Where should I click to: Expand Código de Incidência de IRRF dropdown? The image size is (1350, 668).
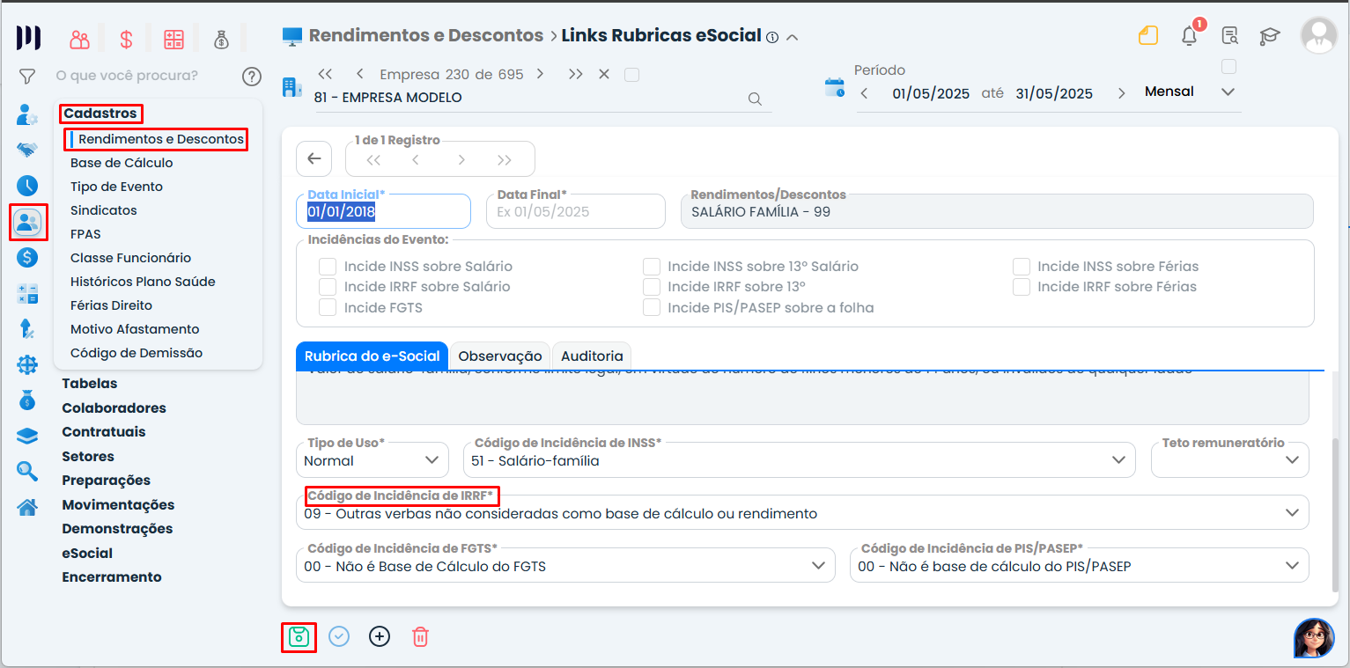point(802,512)
